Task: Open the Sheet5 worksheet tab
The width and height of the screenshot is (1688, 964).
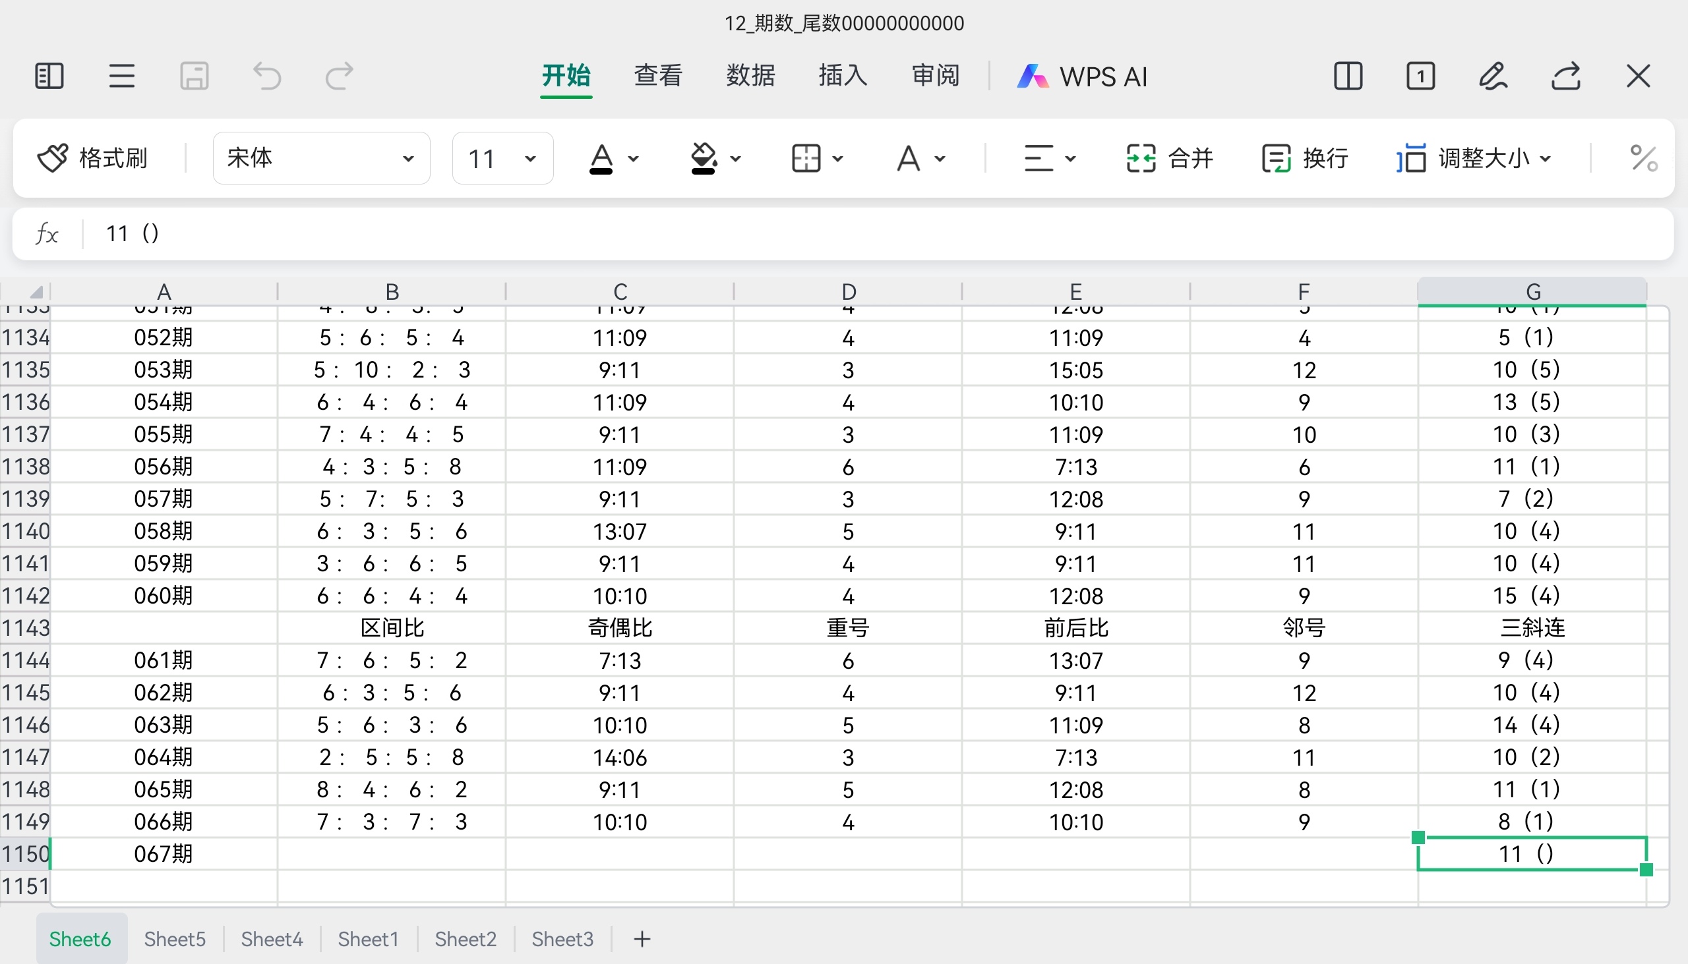Action: pos(175,939)
